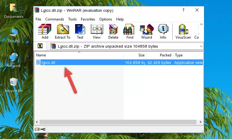The height and width of the screenshot is (139, 232).
Task: Click the drive icon in status bar
Action: tap(37, 129)
